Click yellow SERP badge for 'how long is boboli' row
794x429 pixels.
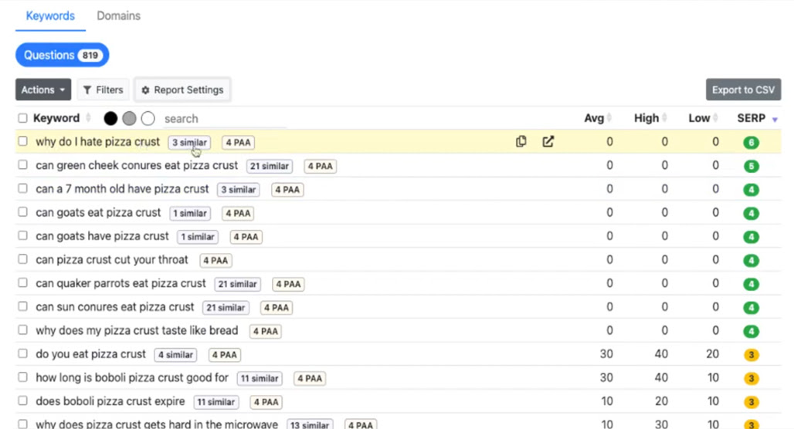pos(751,378)
